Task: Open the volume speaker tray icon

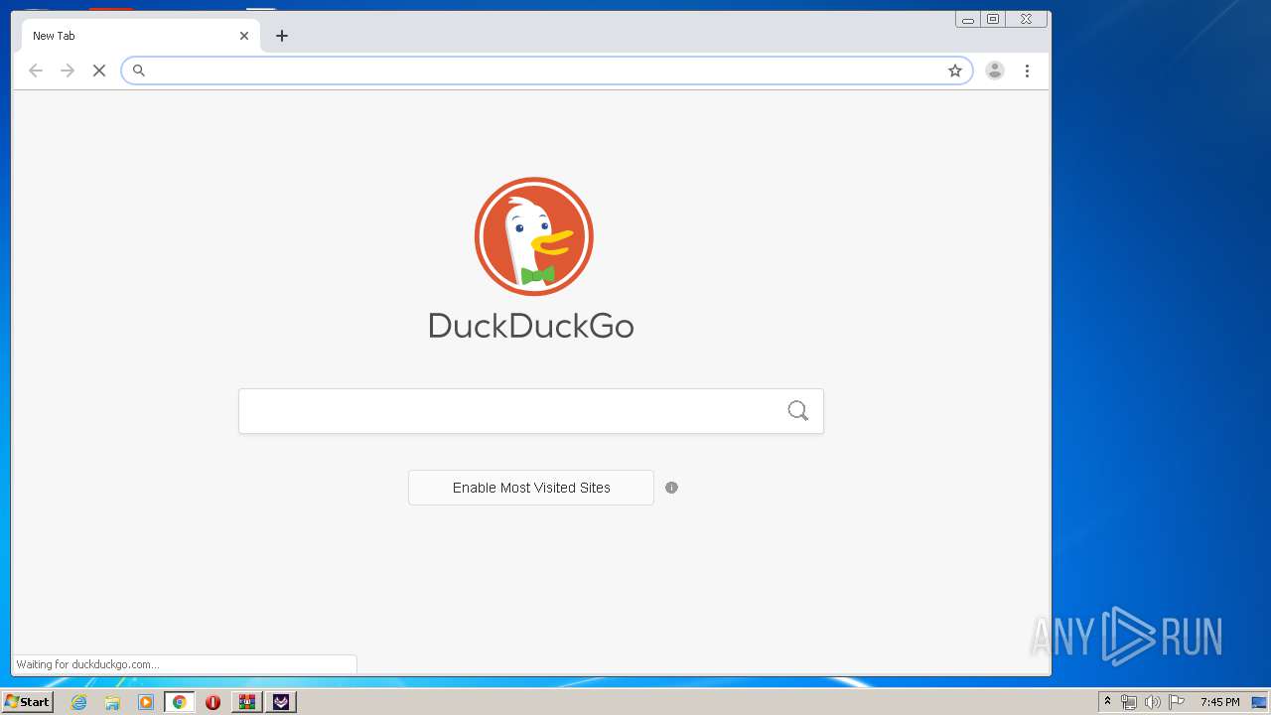Action: (1152, 702)
